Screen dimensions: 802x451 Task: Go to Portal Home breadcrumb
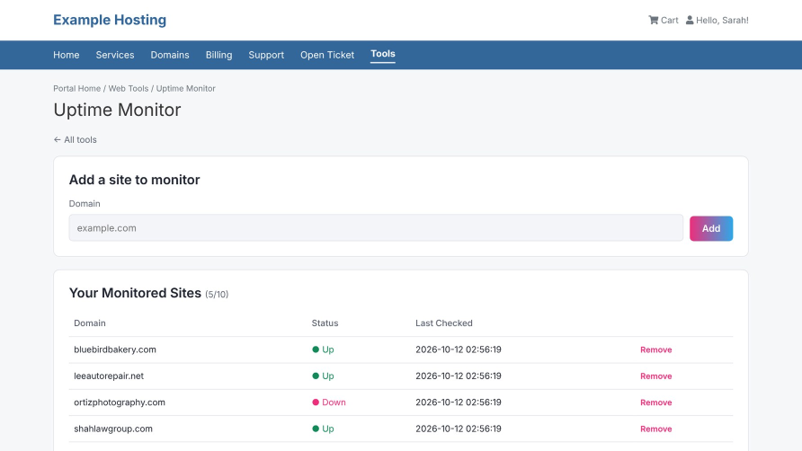(76, 88)
